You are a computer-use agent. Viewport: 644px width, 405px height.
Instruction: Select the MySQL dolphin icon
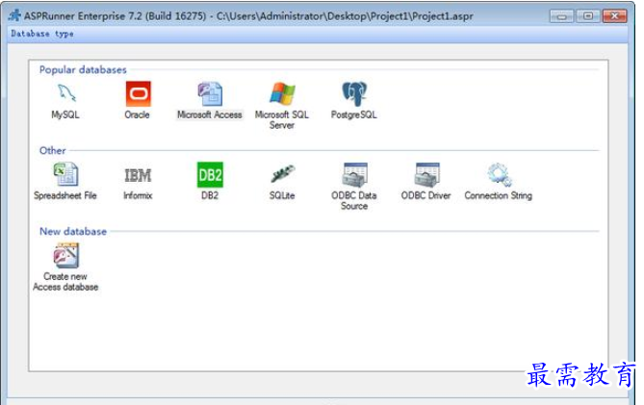coord(66,93)
